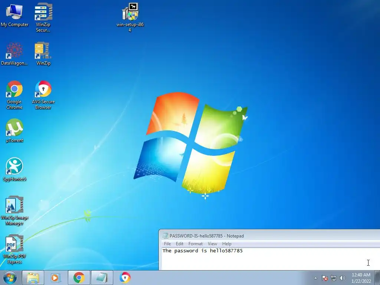Open the Help menu in Notepad

tap(227, 244)
